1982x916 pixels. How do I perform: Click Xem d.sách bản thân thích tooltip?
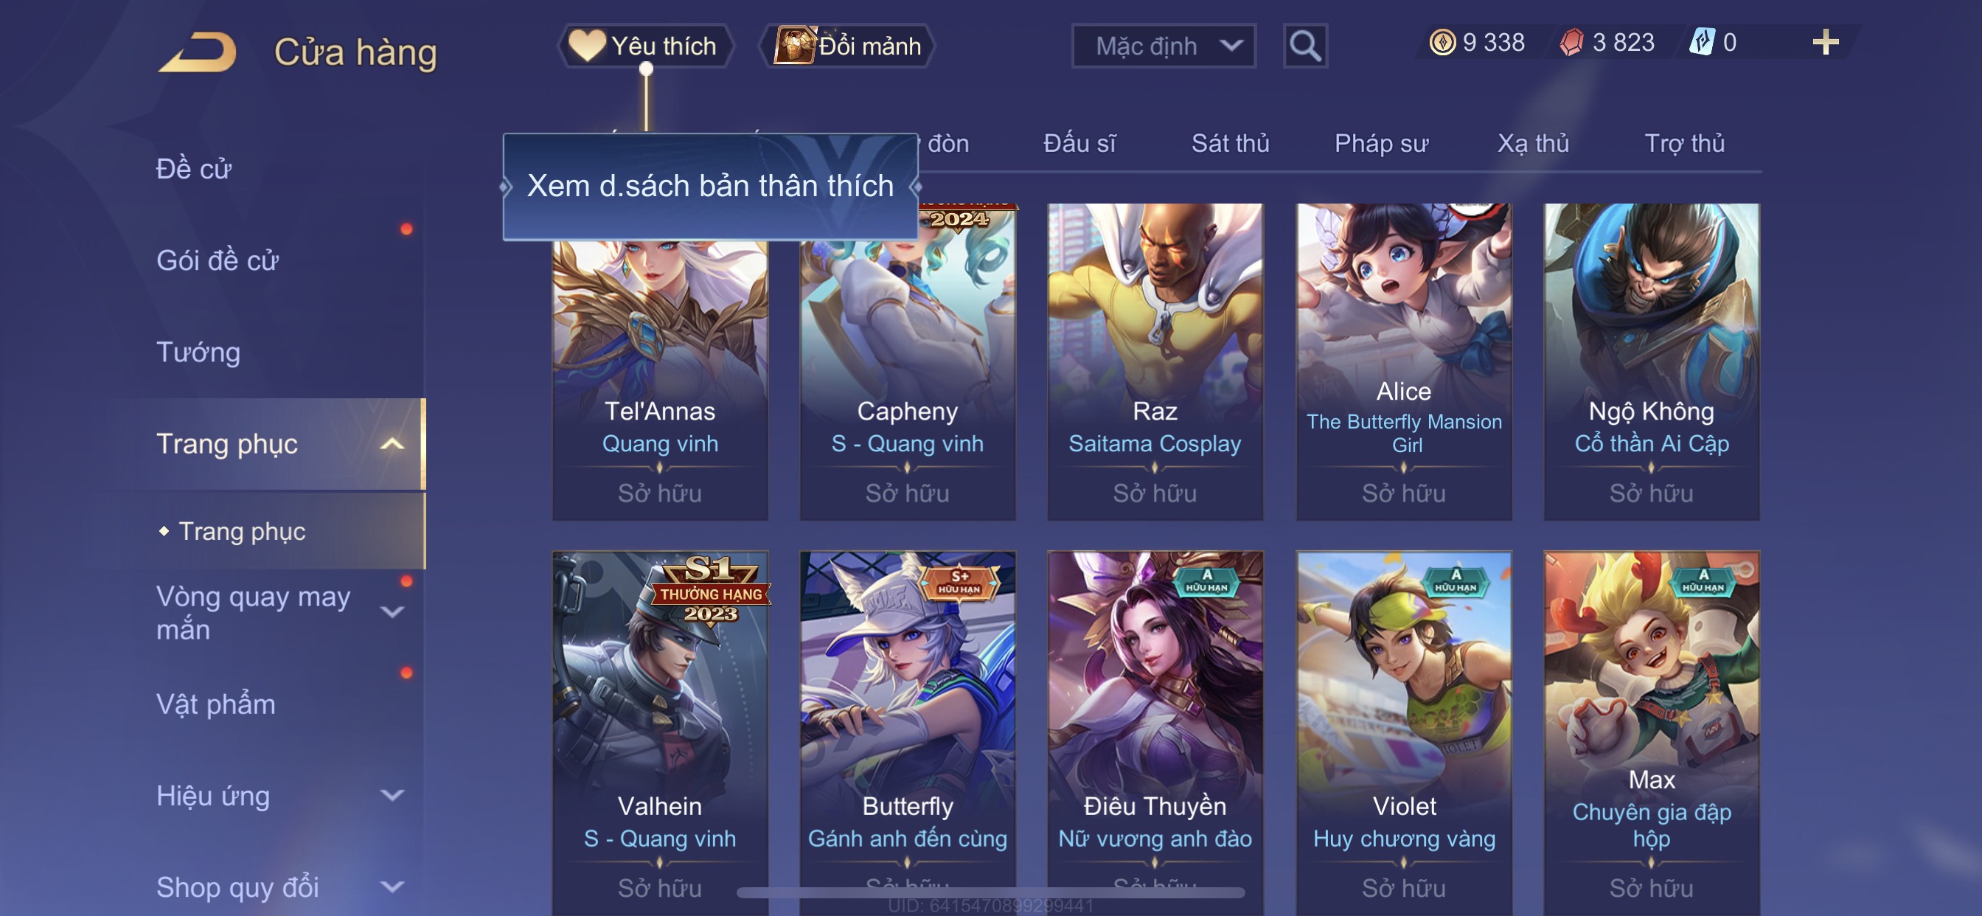709,187
